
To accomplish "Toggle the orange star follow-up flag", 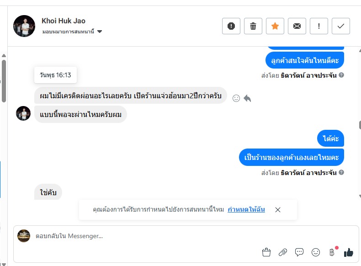I will tap(275, 26).
